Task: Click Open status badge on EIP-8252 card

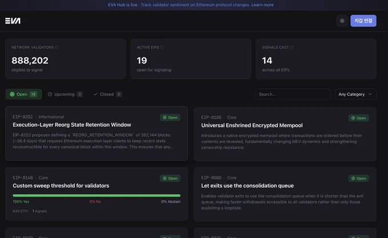Action: coord(170,118)
